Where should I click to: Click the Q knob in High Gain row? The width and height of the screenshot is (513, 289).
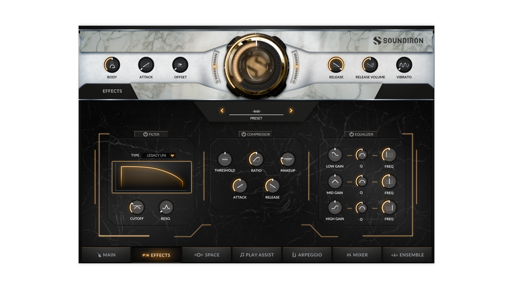(362, 208)
